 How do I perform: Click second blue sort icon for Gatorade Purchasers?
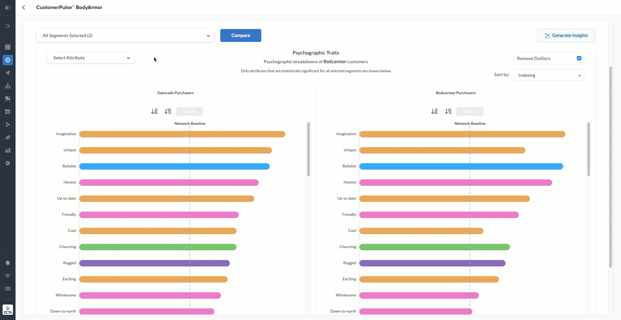168,111
